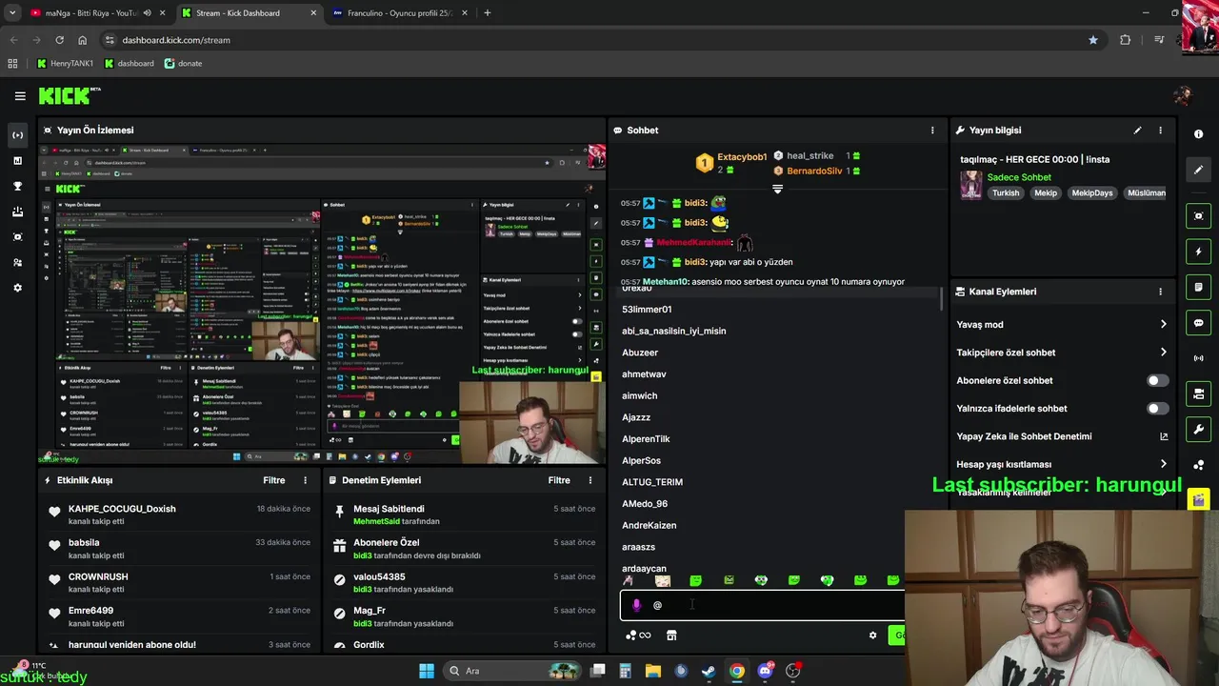Edit stream info with the pencil icon in Yayın bilgisi
This screenshot has height=686, width=1219.
click(1137, 131)
